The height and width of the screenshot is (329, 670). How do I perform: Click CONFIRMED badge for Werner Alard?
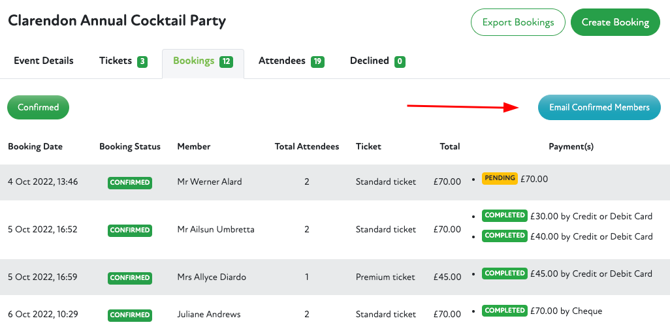click(x=130, y=183)
